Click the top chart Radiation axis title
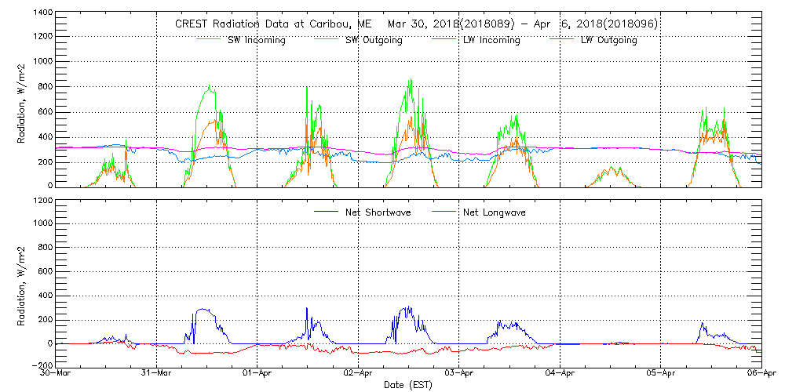This screenshot has width=785, height=392. click(x=22, y=103)
